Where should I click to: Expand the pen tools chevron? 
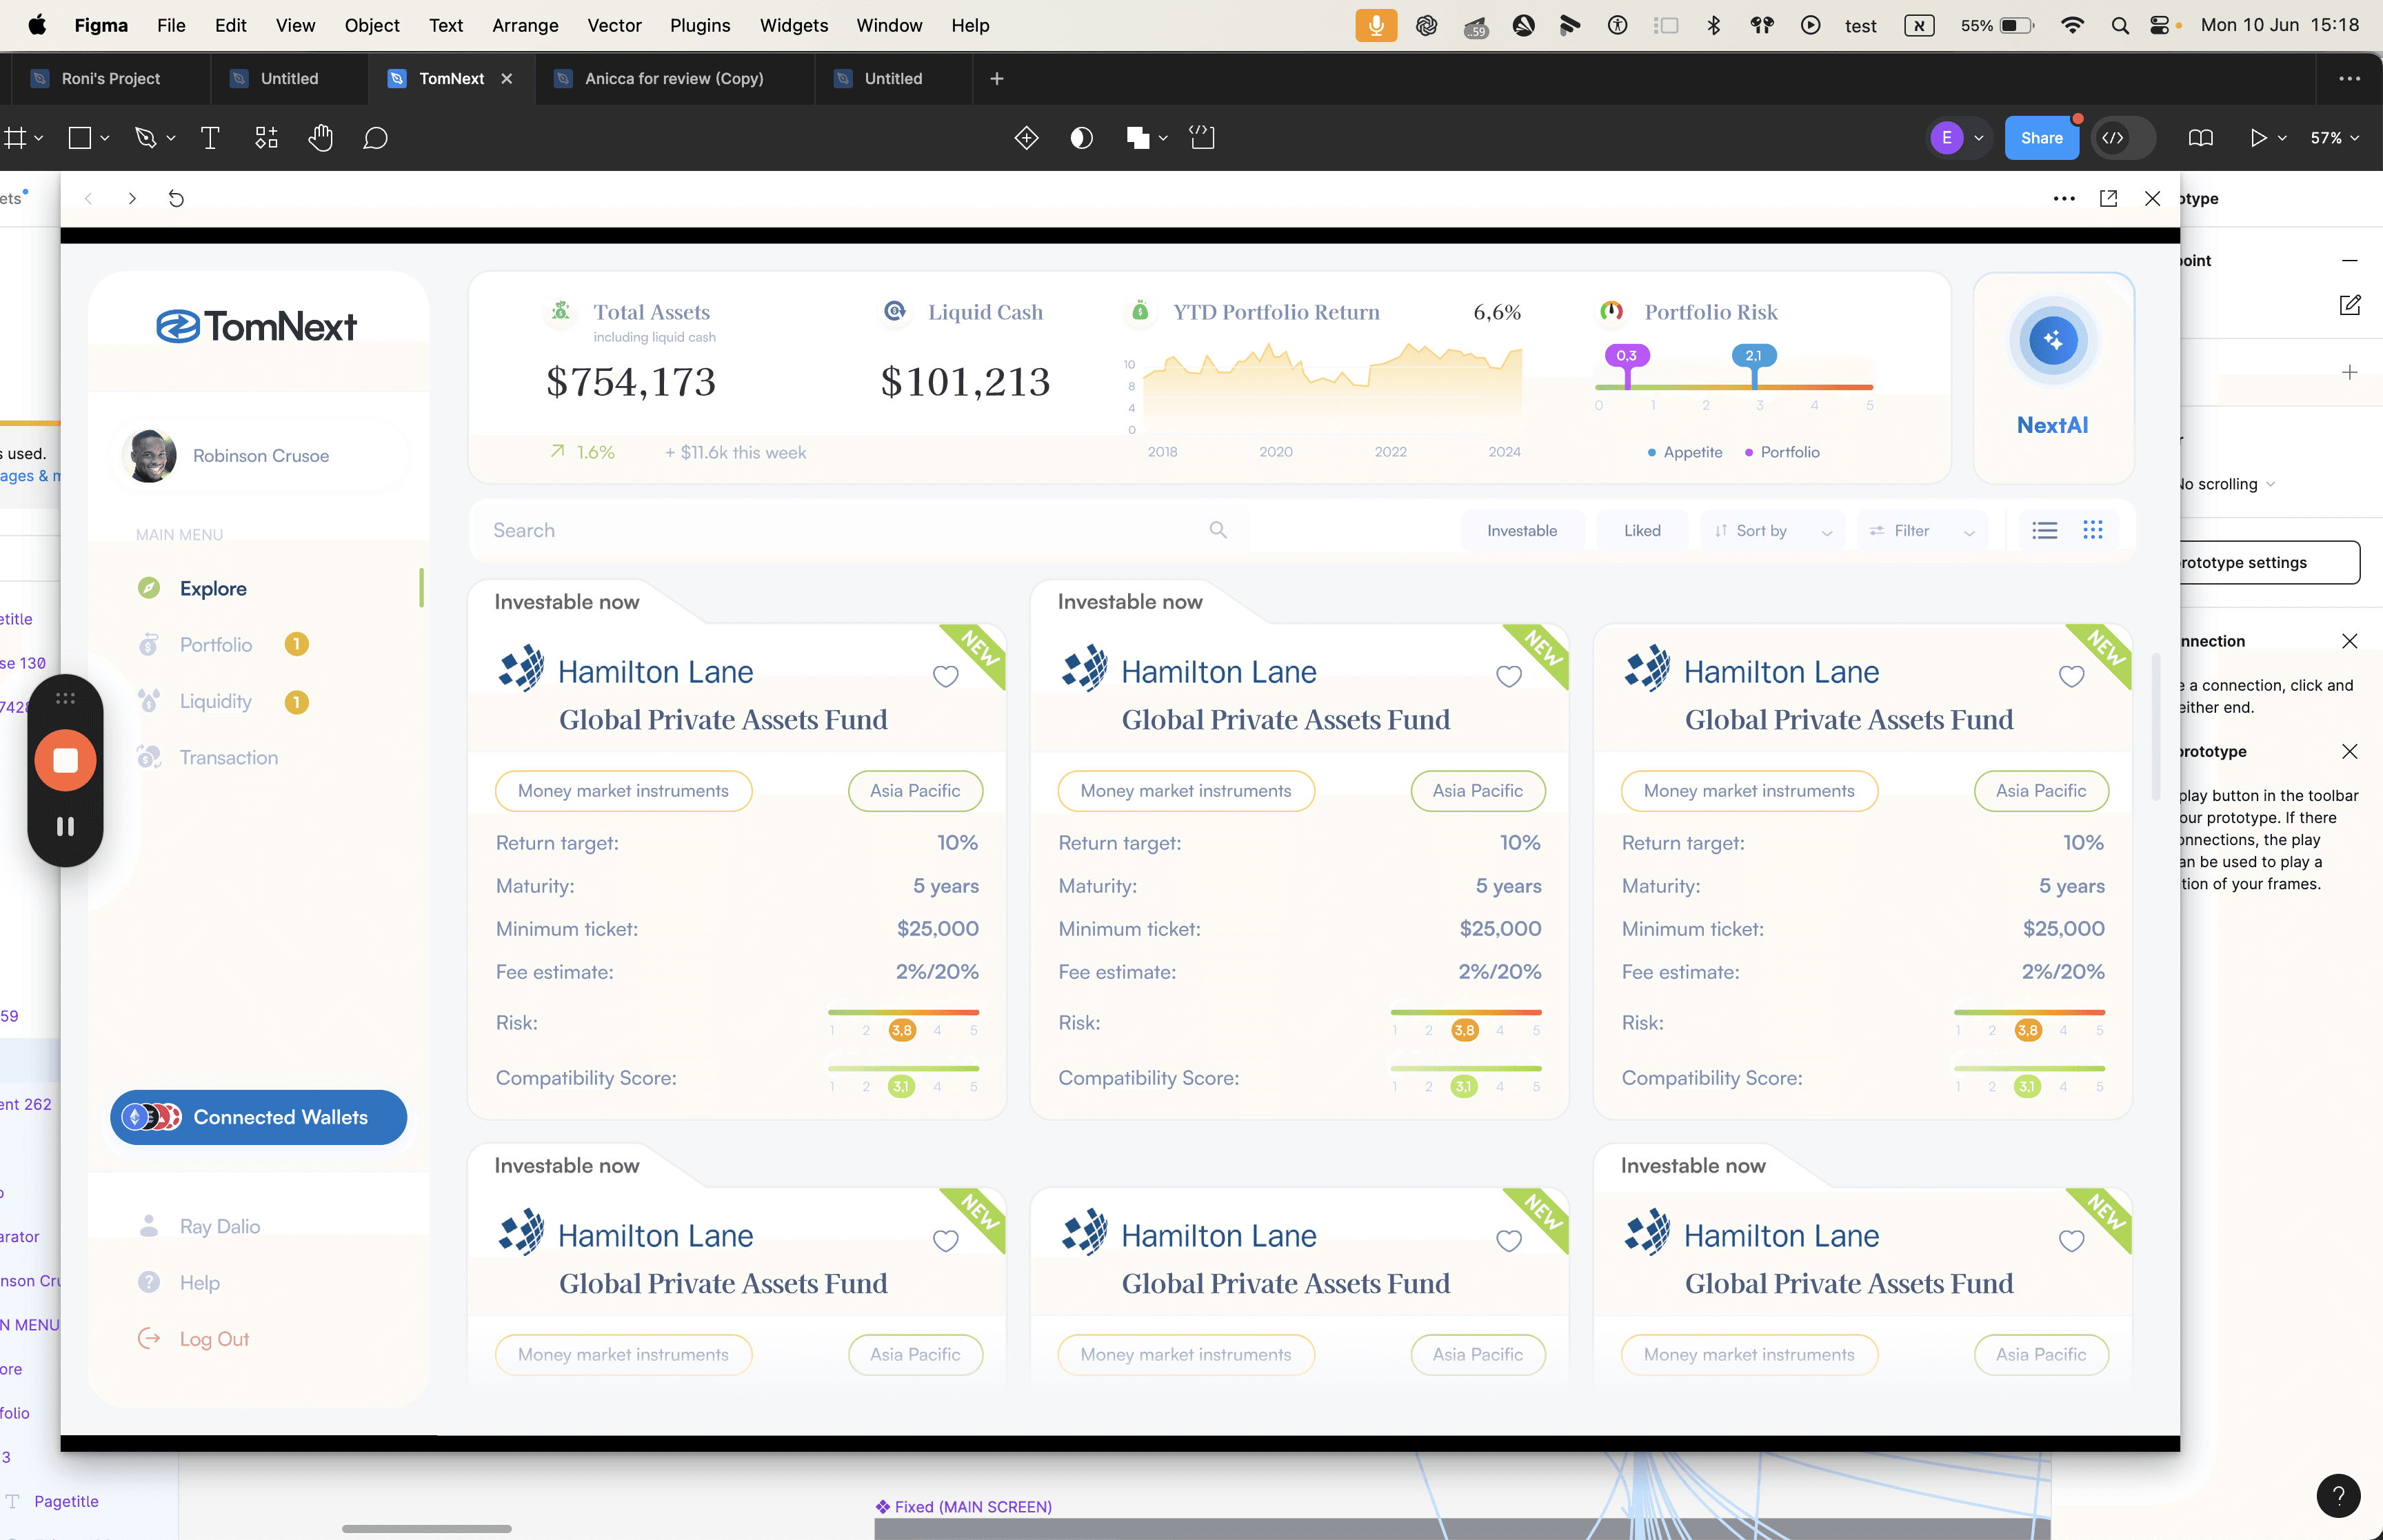coord(171,138)
